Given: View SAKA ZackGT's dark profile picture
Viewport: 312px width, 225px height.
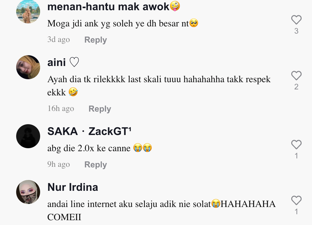Looking at the screenshot, I should [x=28, y=136].
